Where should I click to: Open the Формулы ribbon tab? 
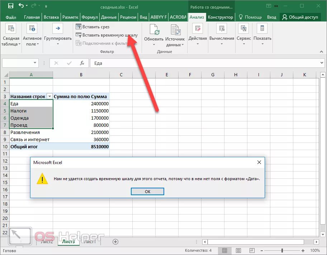click(x=90, y=17)
